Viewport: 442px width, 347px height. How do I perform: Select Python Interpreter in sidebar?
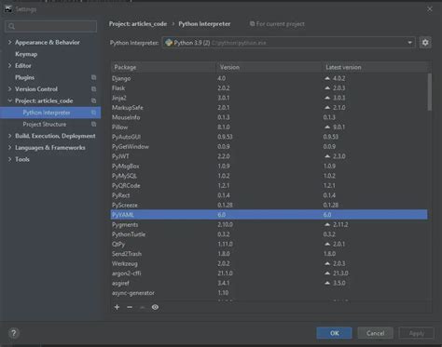[x=47, y=113]
